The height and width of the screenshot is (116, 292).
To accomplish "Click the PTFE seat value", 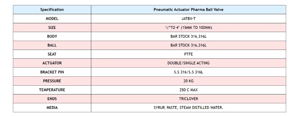I will 188,54.
